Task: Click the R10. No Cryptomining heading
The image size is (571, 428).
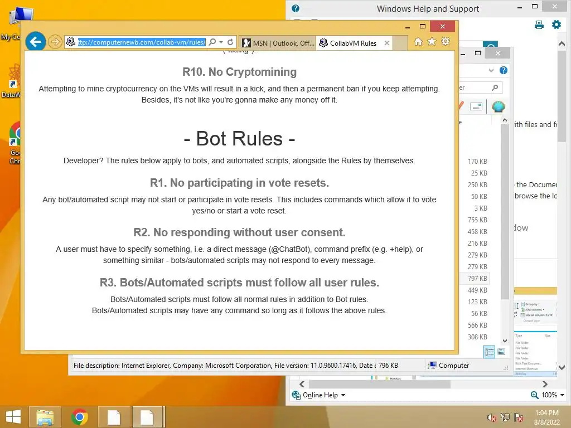Action: click(239, 72)
